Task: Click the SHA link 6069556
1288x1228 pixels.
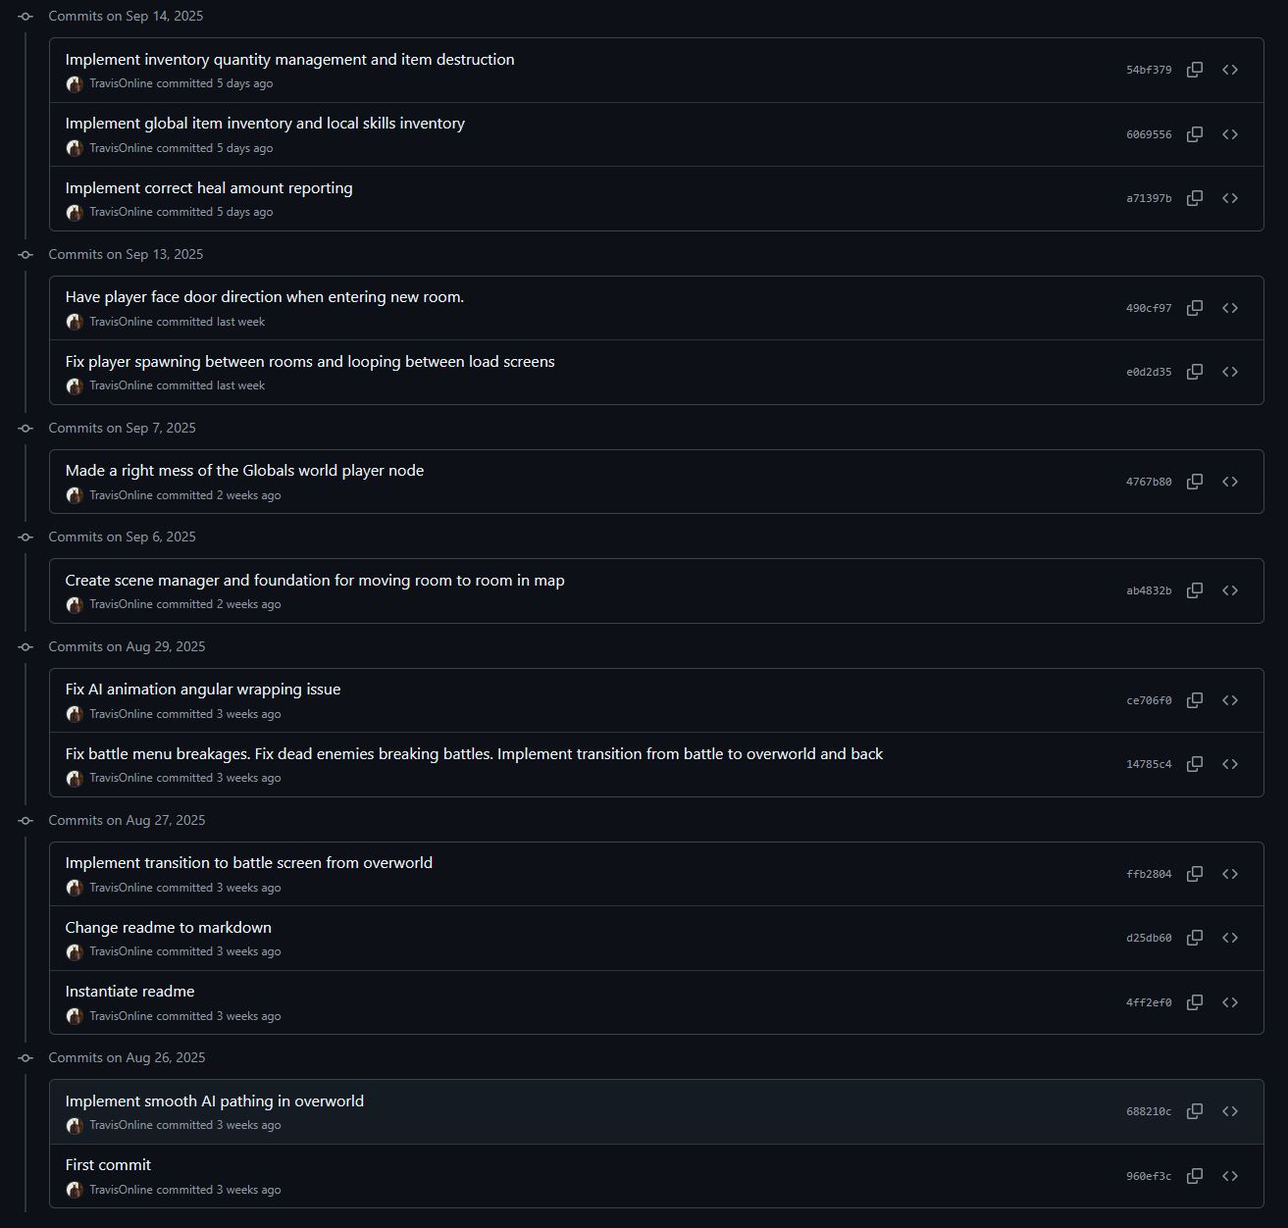Action: pyautogui.click(x=1148, y=134)
